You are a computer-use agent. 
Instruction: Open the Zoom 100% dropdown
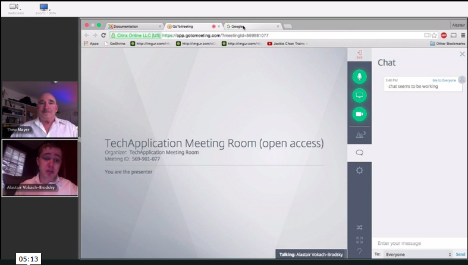[x=45, y=8]
